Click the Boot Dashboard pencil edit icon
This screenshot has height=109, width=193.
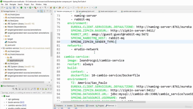point(32,89)
